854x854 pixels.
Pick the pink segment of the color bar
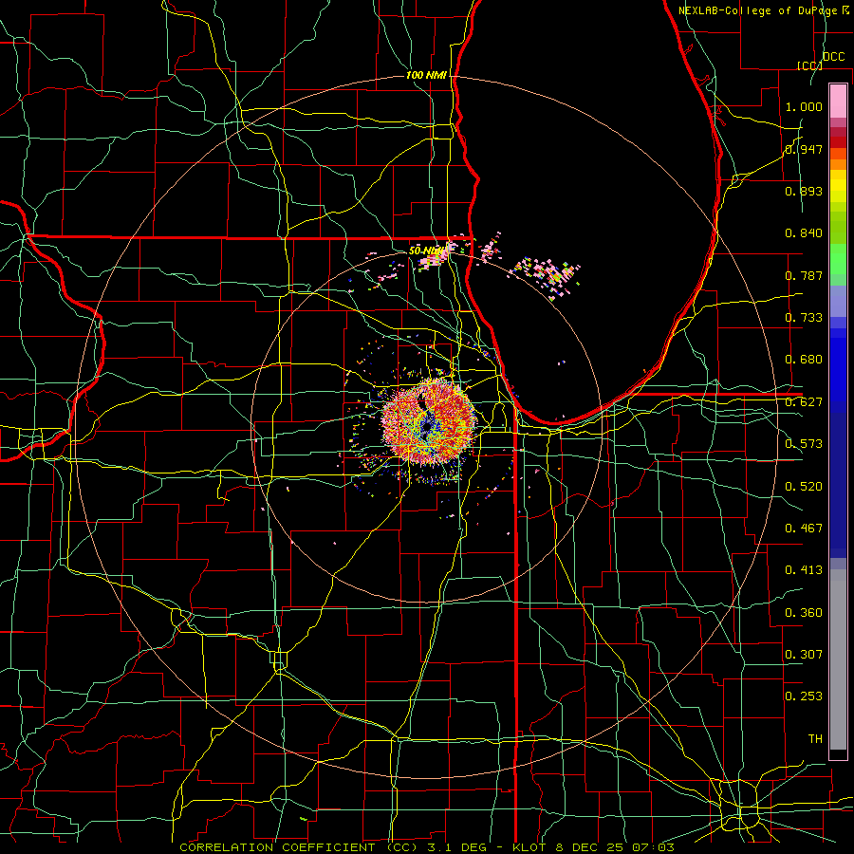click(838, 102)
